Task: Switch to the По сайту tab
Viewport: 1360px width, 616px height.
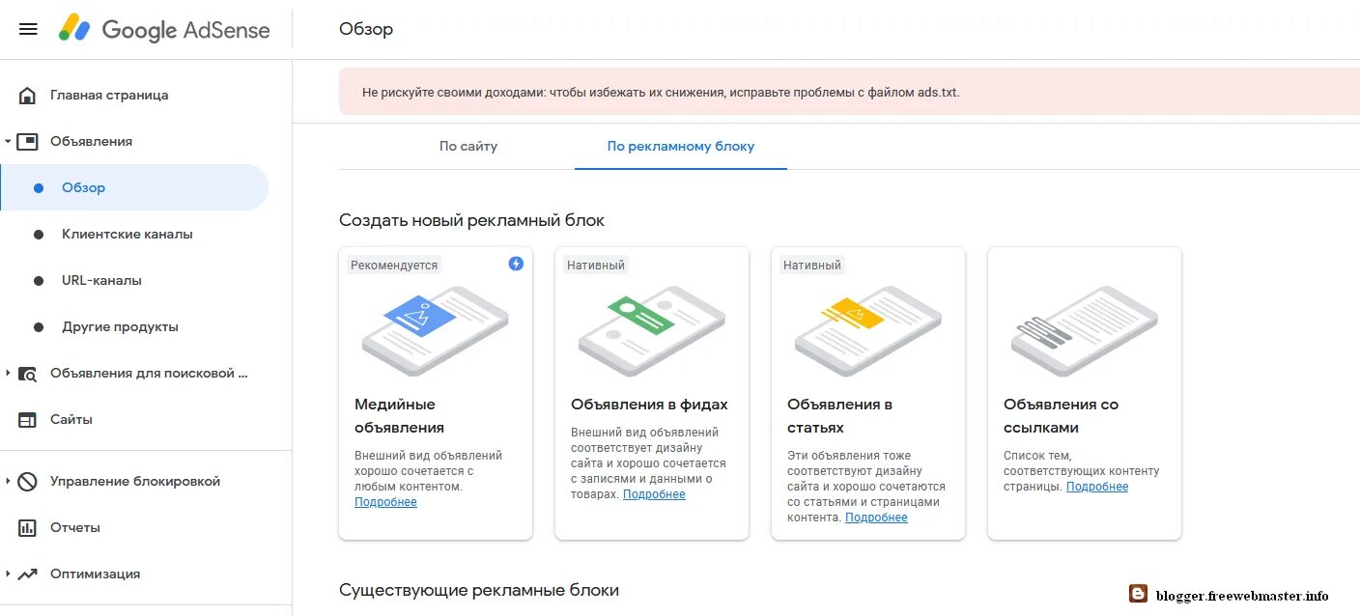Action: tap(468, 147)
